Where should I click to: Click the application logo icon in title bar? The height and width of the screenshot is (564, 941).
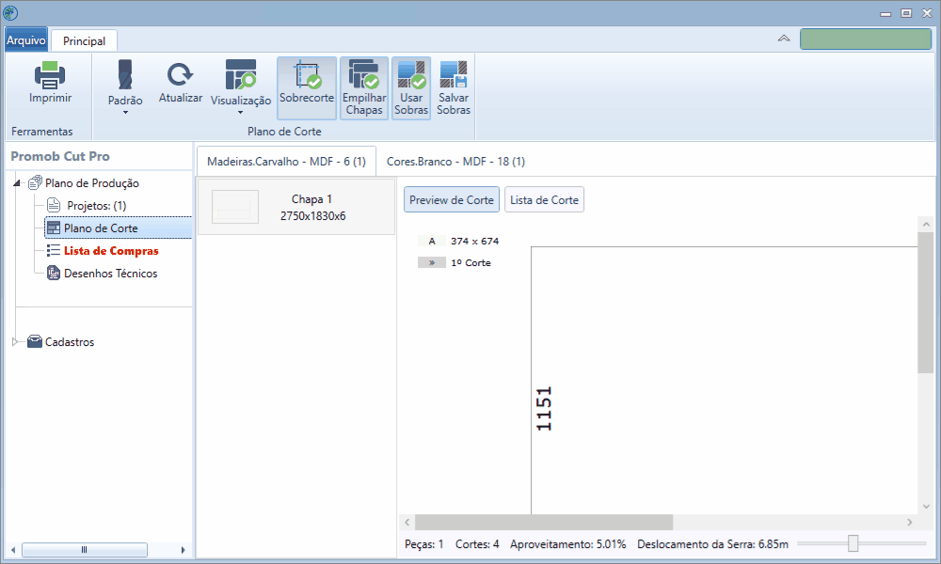10,12
